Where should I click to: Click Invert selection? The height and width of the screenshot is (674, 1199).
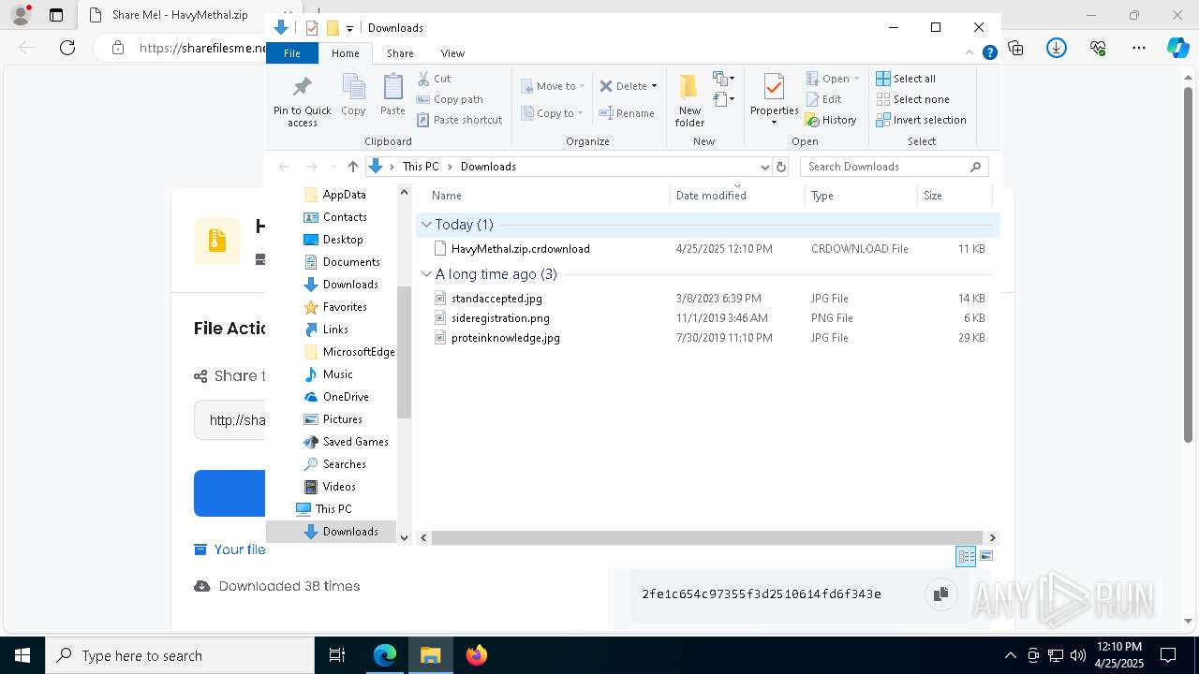click(921, 120)
